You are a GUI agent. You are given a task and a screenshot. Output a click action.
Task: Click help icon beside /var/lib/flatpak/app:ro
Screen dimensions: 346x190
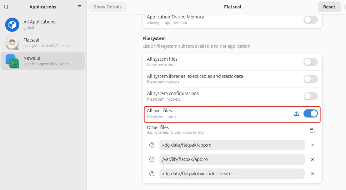tap(152, 159)
